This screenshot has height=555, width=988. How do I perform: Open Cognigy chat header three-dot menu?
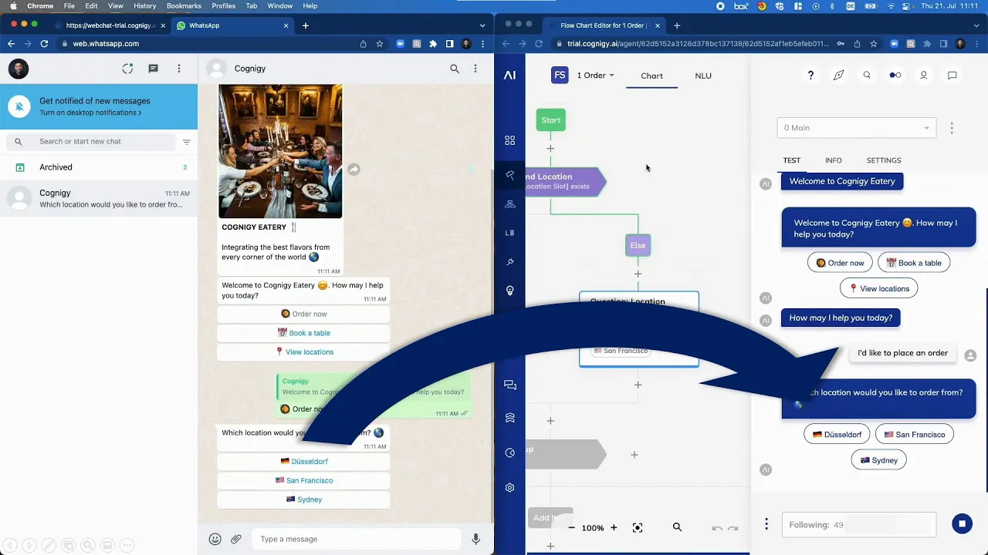pos(475,69)
